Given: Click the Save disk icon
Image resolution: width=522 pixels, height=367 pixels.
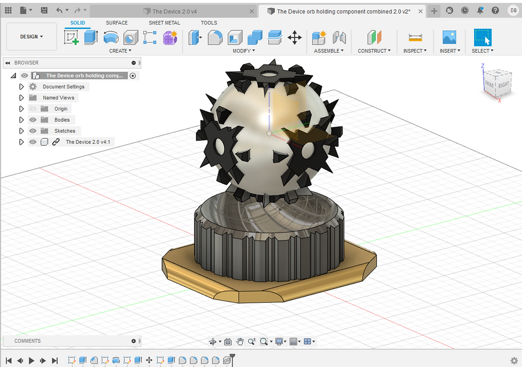Looking at the screenshot, I should point(44,11).
